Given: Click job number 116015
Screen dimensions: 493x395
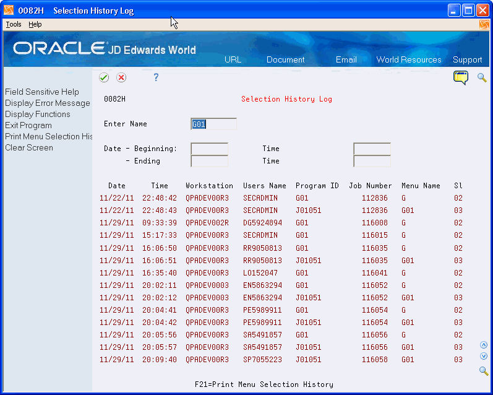Looking at the screenshot, I should click(x=374, y=235).
